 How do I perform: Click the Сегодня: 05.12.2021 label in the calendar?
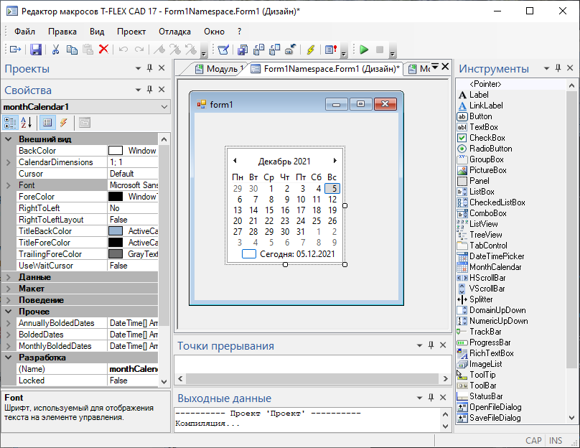click(297, 253)
